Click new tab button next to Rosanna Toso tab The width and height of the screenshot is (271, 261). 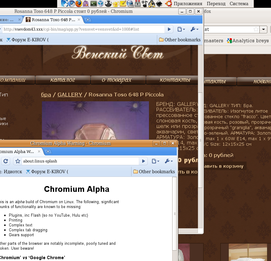pyautogui.click(x=88, y=20)
